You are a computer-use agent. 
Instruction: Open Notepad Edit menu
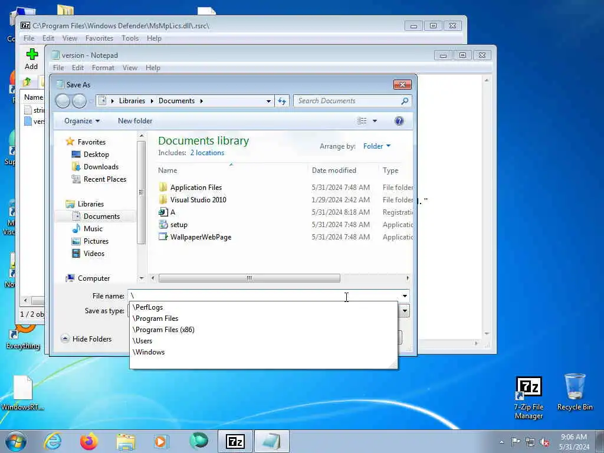[x=77, y=68]
